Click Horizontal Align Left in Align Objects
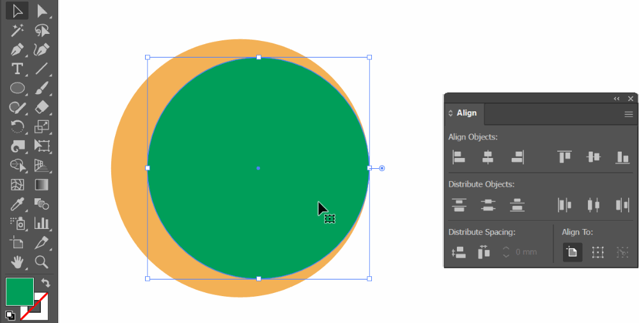The width and height of the screenshot is (639, 323). [x=458, y=157]
